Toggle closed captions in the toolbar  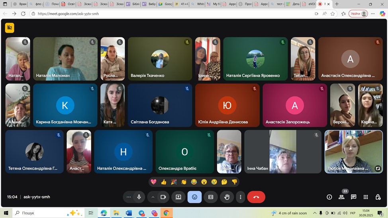point(211,197)
